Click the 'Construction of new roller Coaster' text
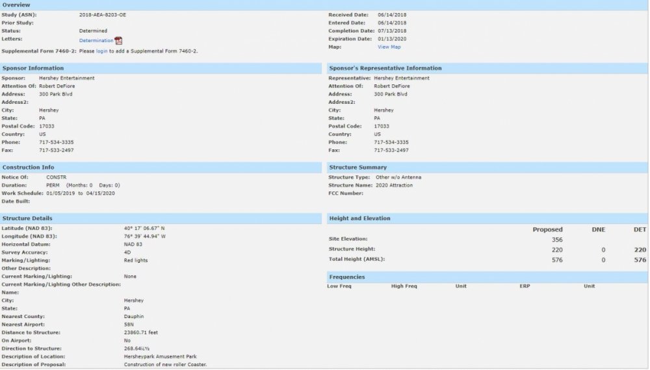650x370 pixels. 164,364
